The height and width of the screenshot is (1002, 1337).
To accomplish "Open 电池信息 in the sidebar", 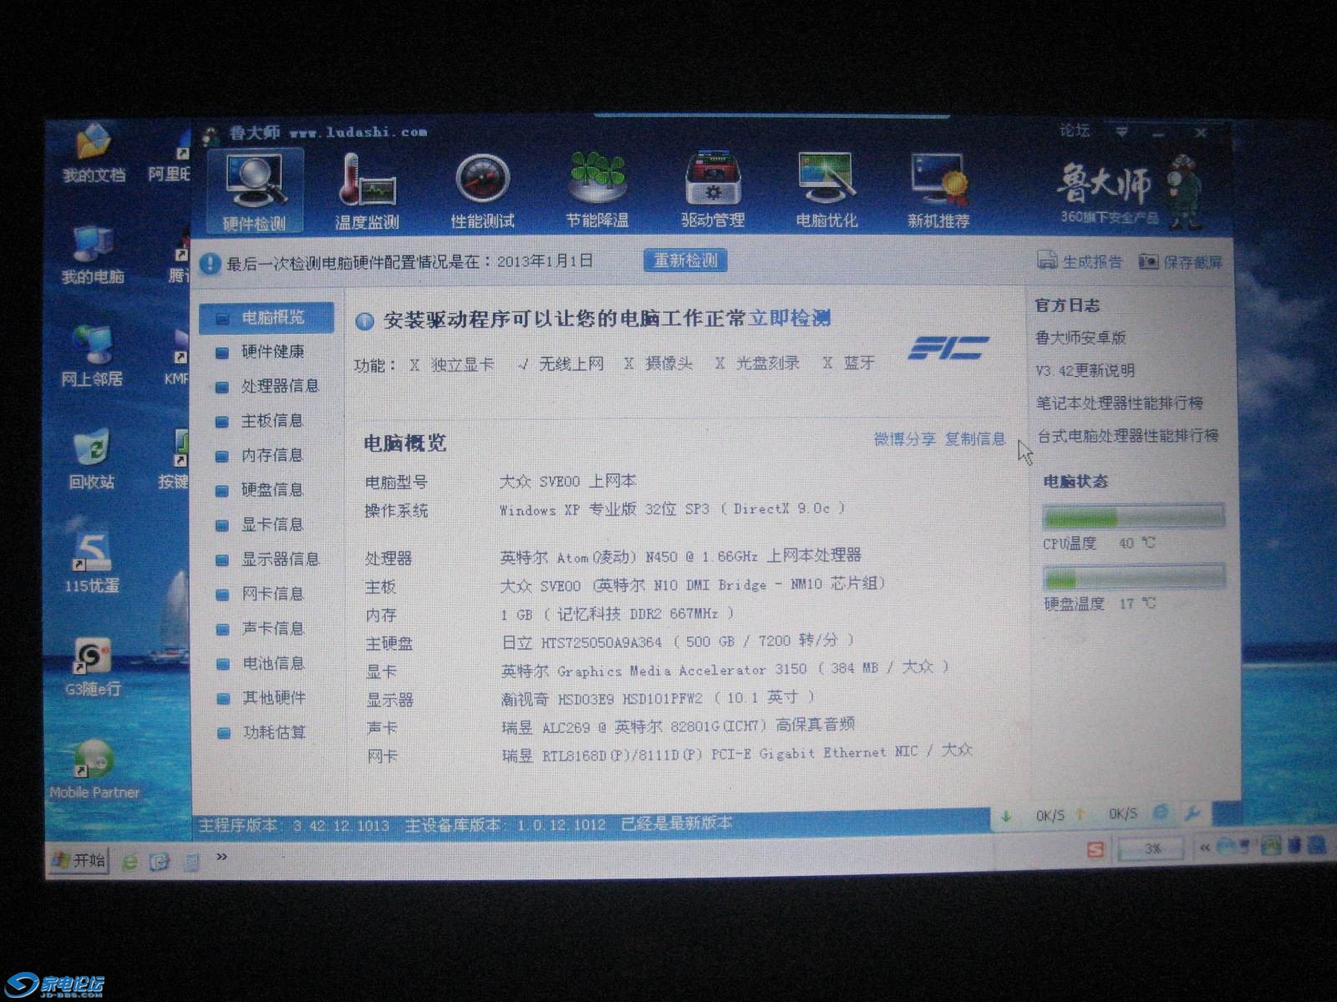I will click(272, 663).
